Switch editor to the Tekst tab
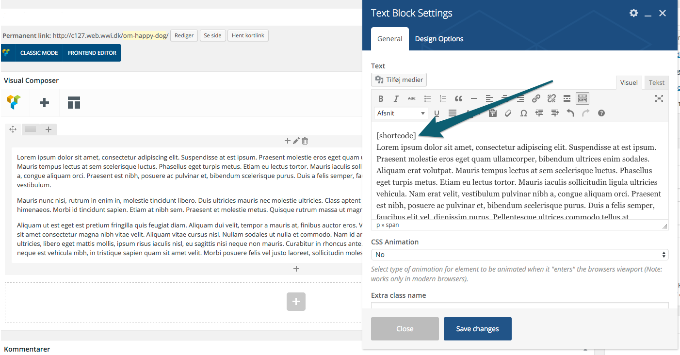The width and height of the screenshot is (680, 355). point(656,82)
